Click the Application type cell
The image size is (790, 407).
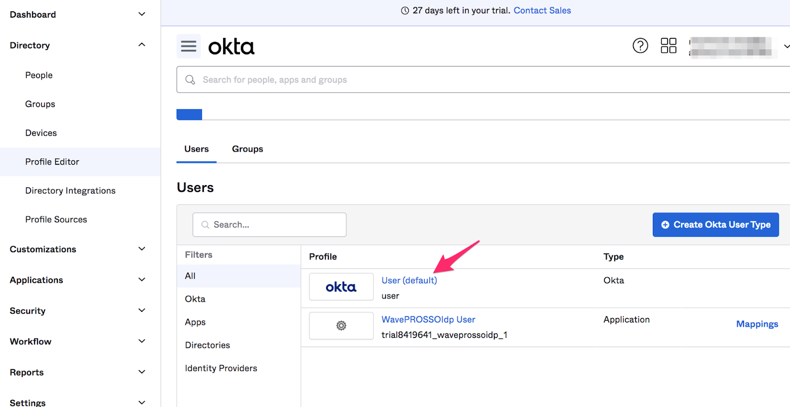click(x=627, y=319)
